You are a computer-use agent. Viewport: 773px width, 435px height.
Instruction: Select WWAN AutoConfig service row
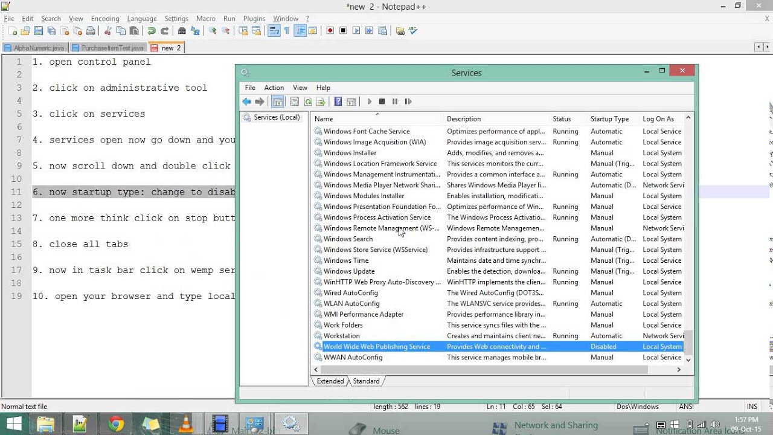tap(499, 358)
